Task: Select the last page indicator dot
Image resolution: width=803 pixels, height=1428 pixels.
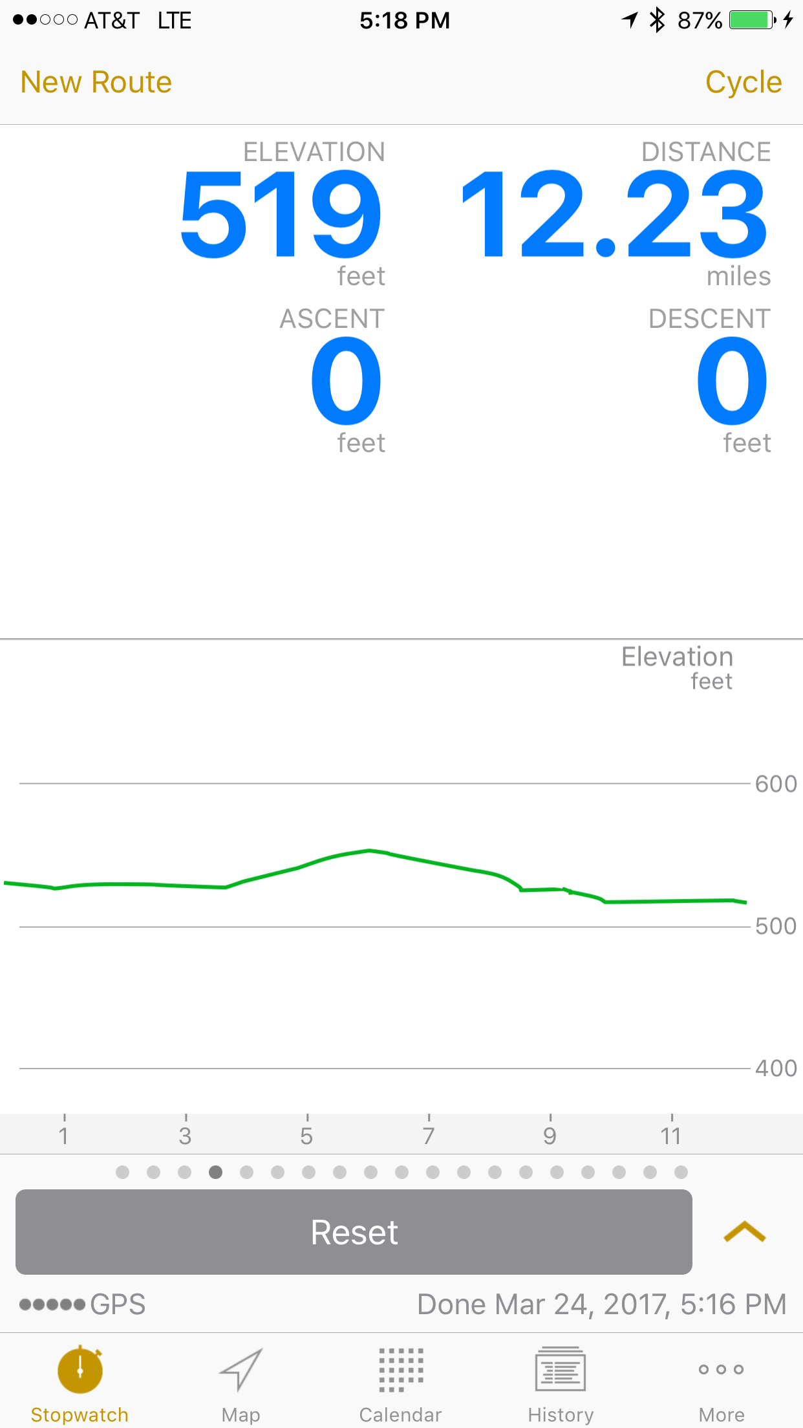Action: coord(681,1172)
